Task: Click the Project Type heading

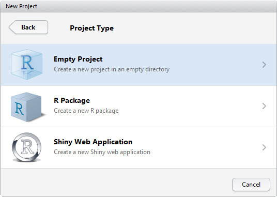Action: tap(91, 28)
